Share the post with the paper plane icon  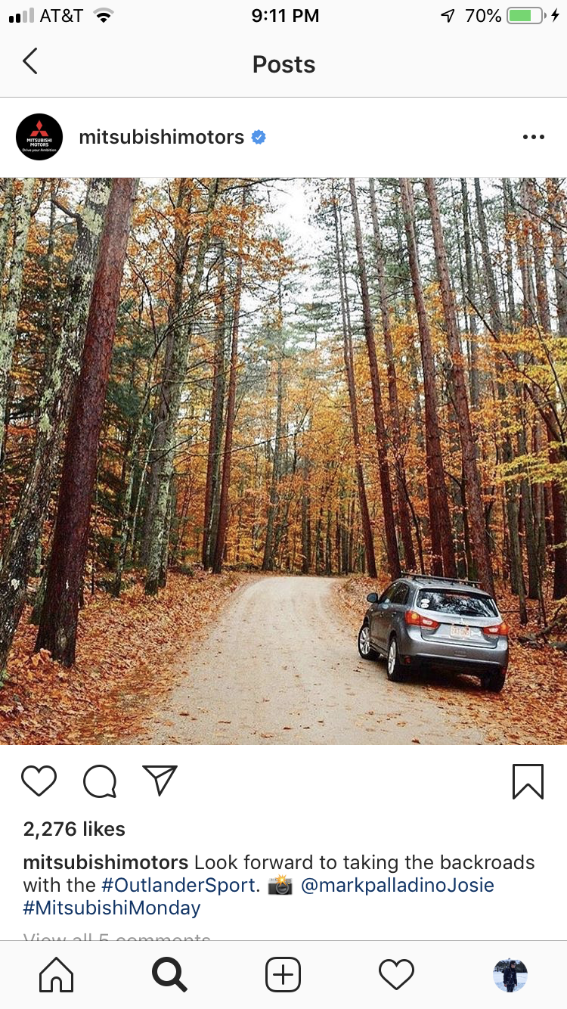(160, 781)
